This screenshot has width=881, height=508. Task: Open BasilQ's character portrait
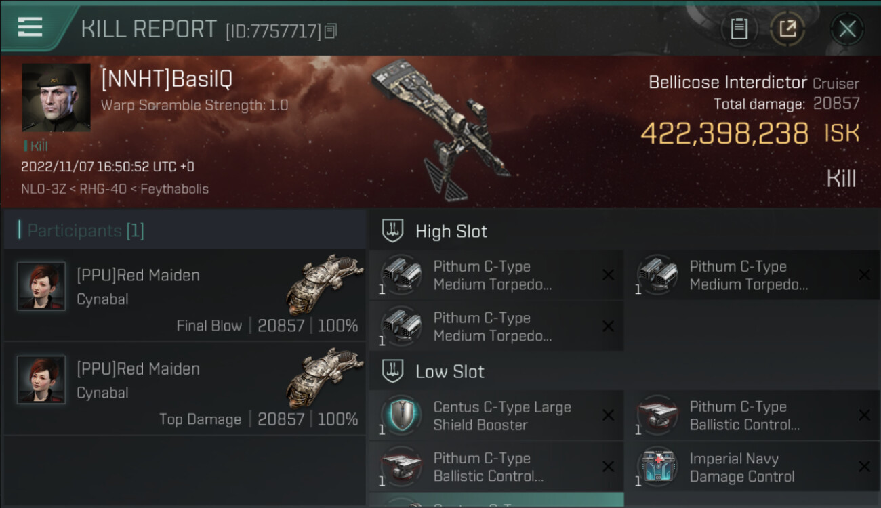pyautogui.click(x=56, y=98)
